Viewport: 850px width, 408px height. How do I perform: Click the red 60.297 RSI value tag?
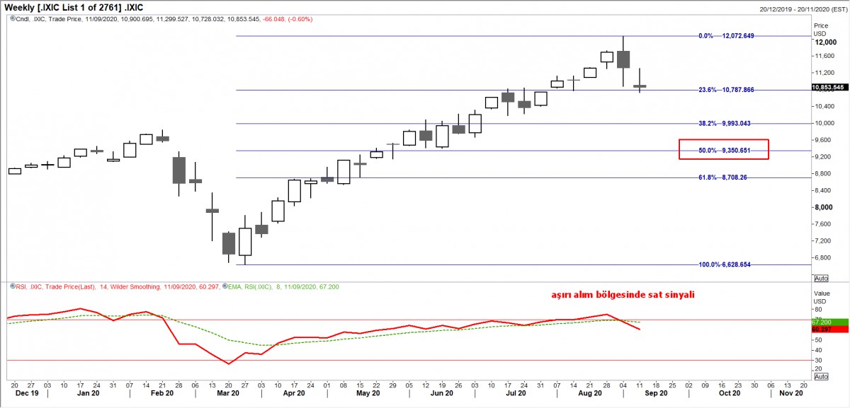tap(827, 329)
